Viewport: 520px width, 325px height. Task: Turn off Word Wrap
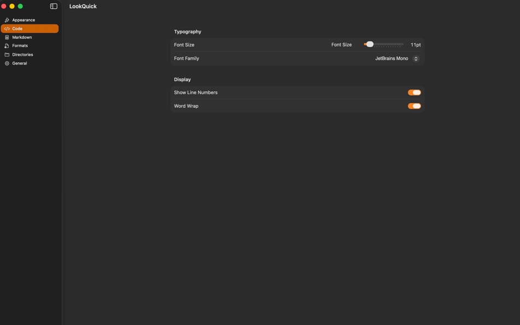pyautogui.click(x=414, y=106)
